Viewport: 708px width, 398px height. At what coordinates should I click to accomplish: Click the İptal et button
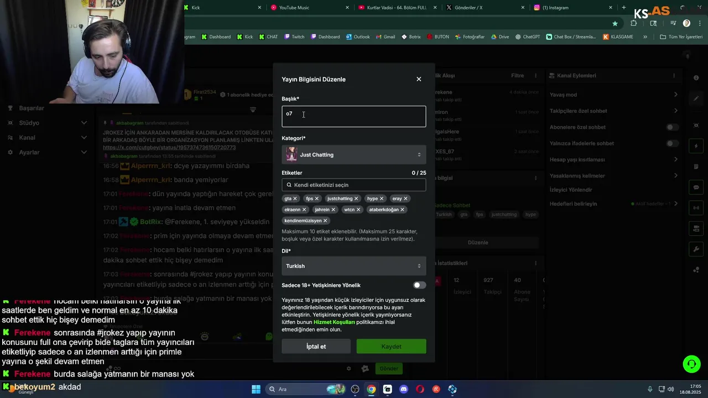click(316, 347)
